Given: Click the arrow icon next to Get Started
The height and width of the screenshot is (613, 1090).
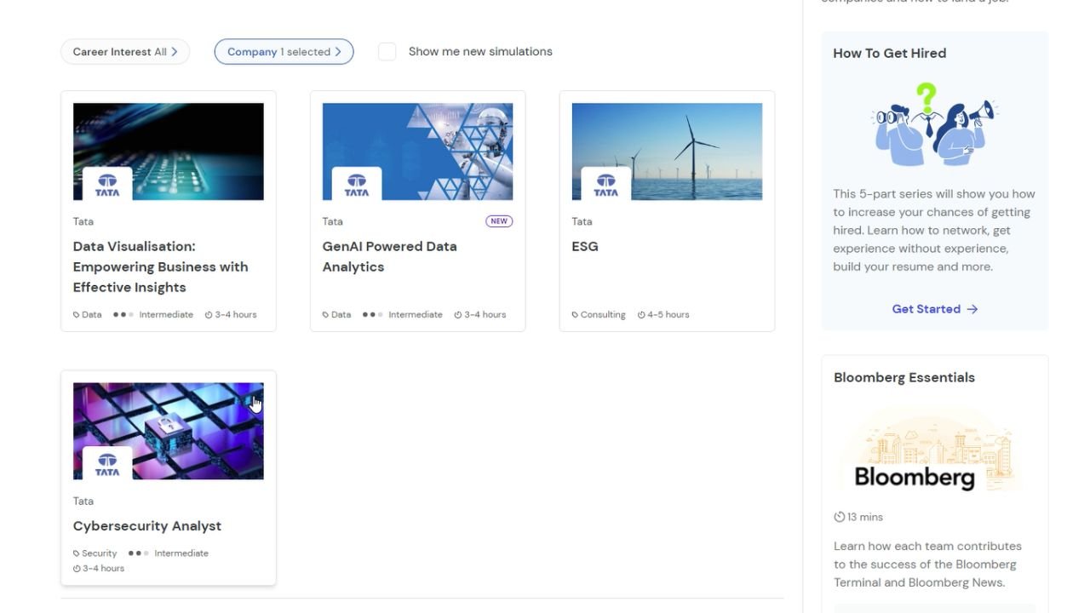Looking at the screenshot, I should pyautogui.click(x=972, y=309).
